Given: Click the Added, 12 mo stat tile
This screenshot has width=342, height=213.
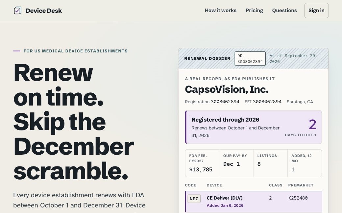Looking at the screenshot, I should click(x=305, y=163).
